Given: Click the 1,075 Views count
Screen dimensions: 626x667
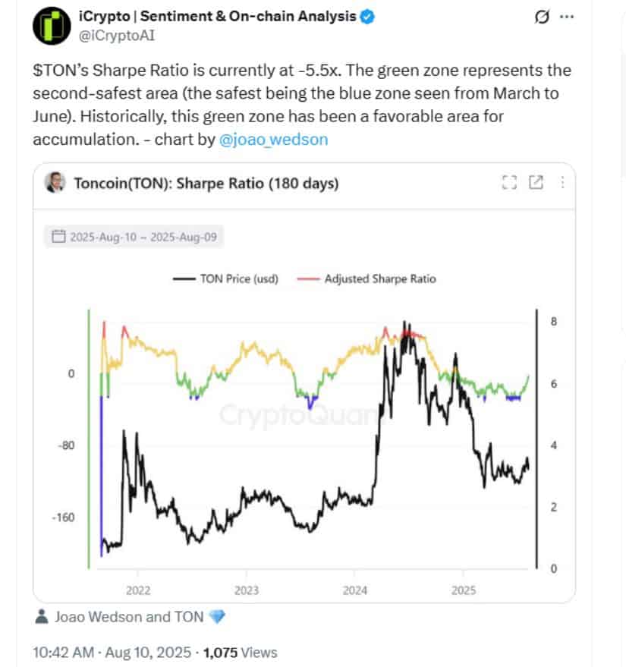Looking at the screenshot, I should tap(241, 653).
